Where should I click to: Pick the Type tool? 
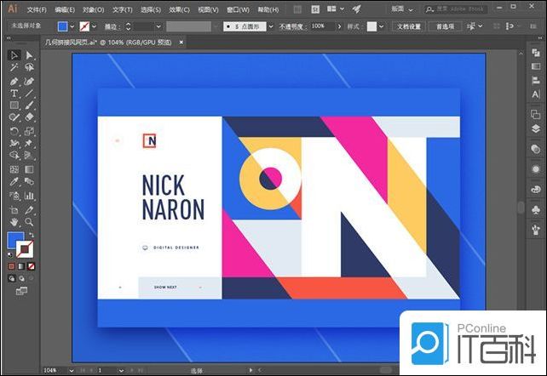coord(14,93)
